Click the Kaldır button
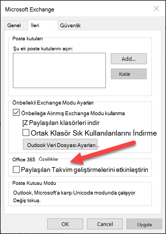 coord(129,74)
